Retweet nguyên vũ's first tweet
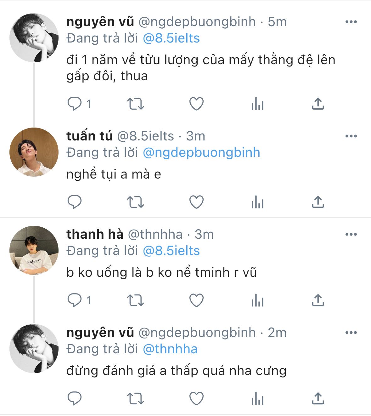This screenshot has width=371, height=416. (135, 104)
